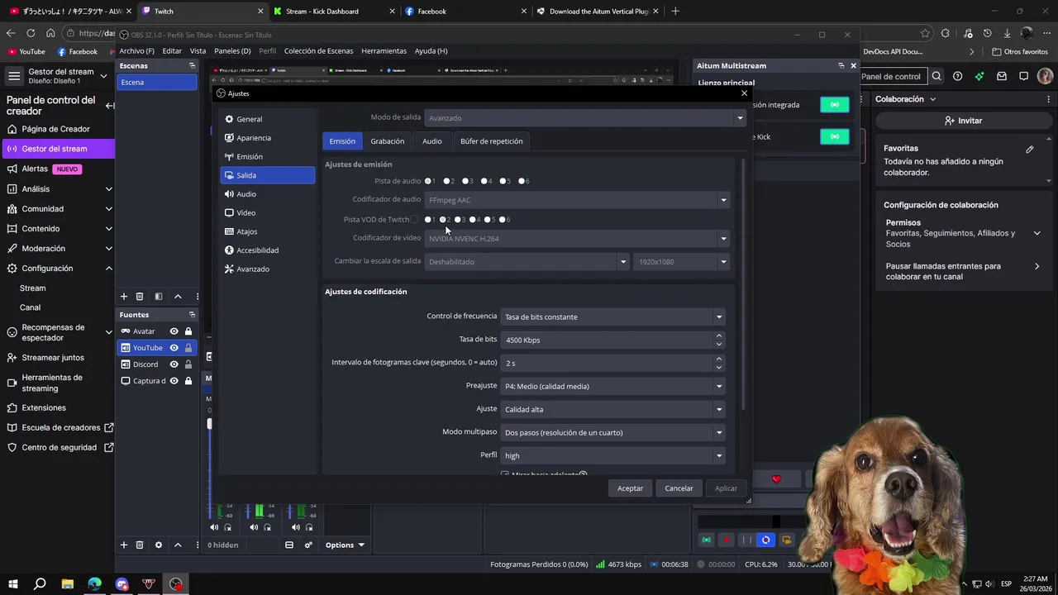Click Aceptar button in Ajustes
This screenshot has height=595, width=1058.
[x=630, y=488]
